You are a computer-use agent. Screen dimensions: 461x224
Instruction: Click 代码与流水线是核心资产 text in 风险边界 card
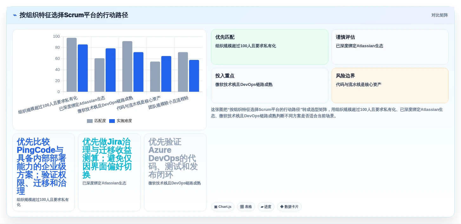(x=359, y=85)
